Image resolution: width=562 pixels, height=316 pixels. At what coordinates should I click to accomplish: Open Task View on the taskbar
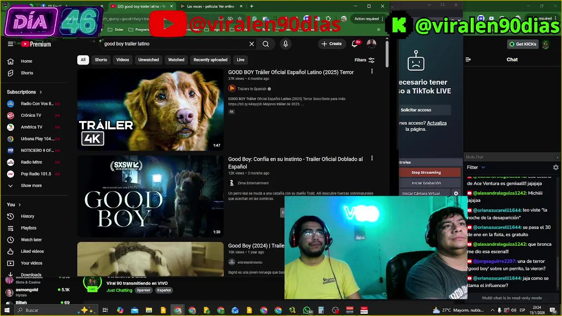[105, 310]
